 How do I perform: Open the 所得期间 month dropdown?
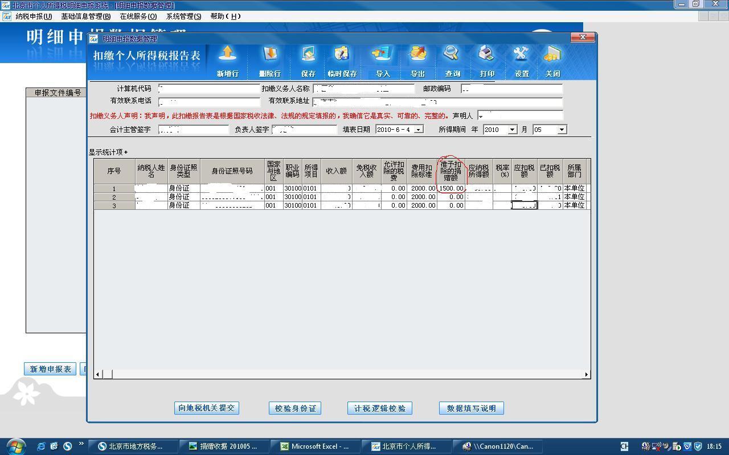point(562,130)
